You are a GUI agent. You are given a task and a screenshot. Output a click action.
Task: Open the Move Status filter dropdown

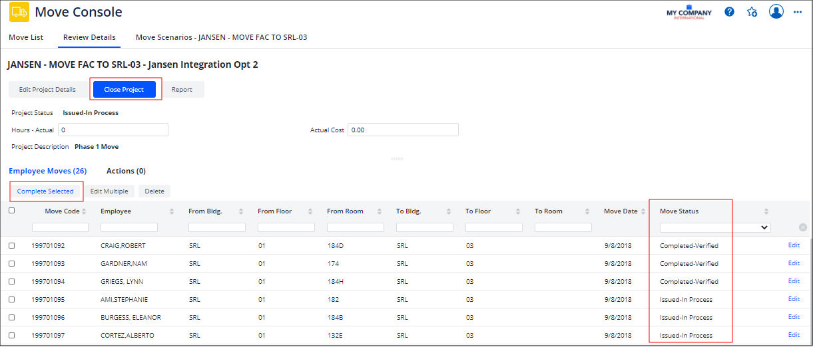(715, 227)
